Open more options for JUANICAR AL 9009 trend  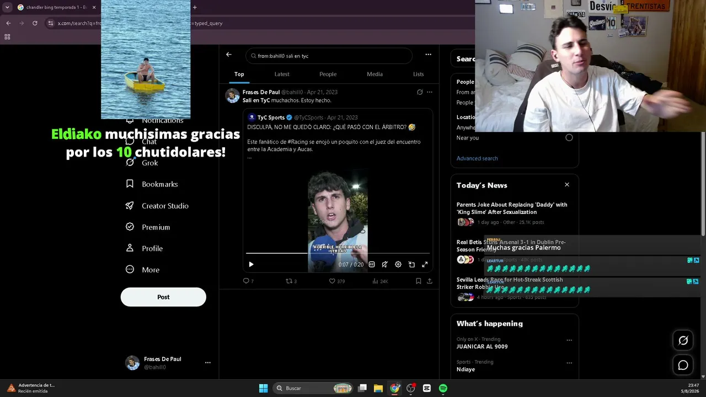[x=569, y=340]
